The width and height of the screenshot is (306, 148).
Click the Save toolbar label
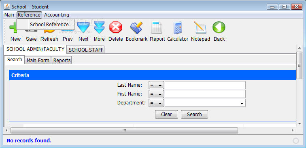tap(31, 39)
